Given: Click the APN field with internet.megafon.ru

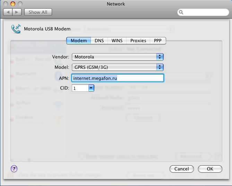Looking at the screenshot, I should (118, 78).
